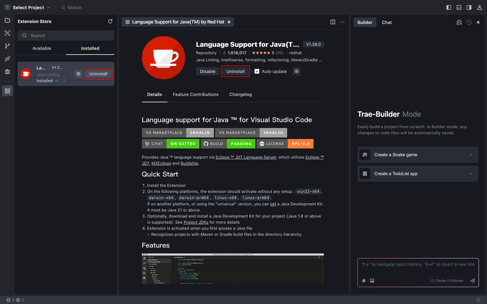
Task: Open the editor more actions ellipsis menu
Action: click(x=342, y=22)
